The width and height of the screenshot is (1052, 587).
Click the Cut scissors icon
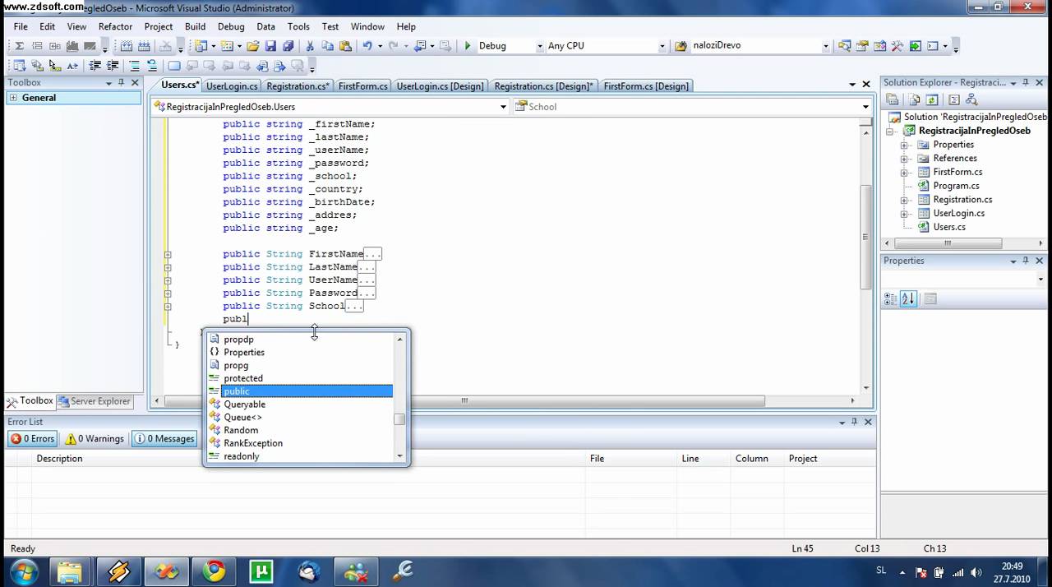(x=310, y=46)
